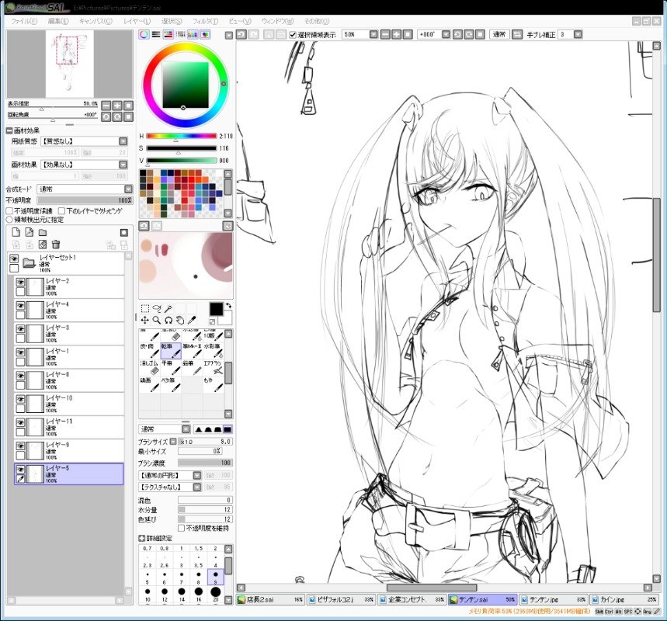Image resolution: width=667 pixels, height=621 pixels.
Task: Open the レイヤー menu
Action: coord(137,21)
